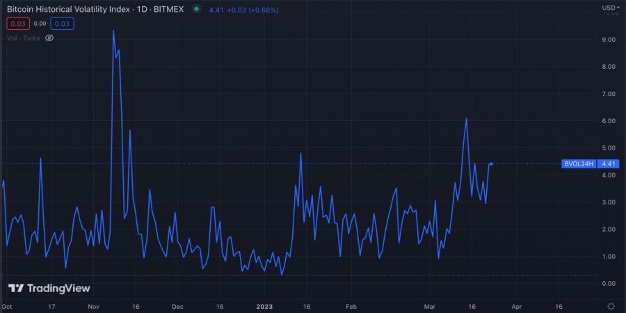Image resolution: width=626 pixels, height=313 pixels.
Task: Click the TradingView logo
Action: pyautogui.click(x=49, y=288)
